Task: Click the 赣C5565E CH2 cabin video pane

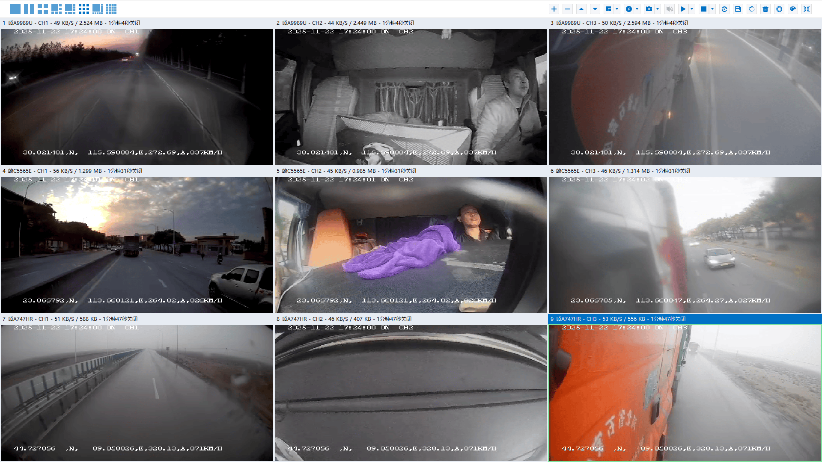Action: click(x=411, y=245)
